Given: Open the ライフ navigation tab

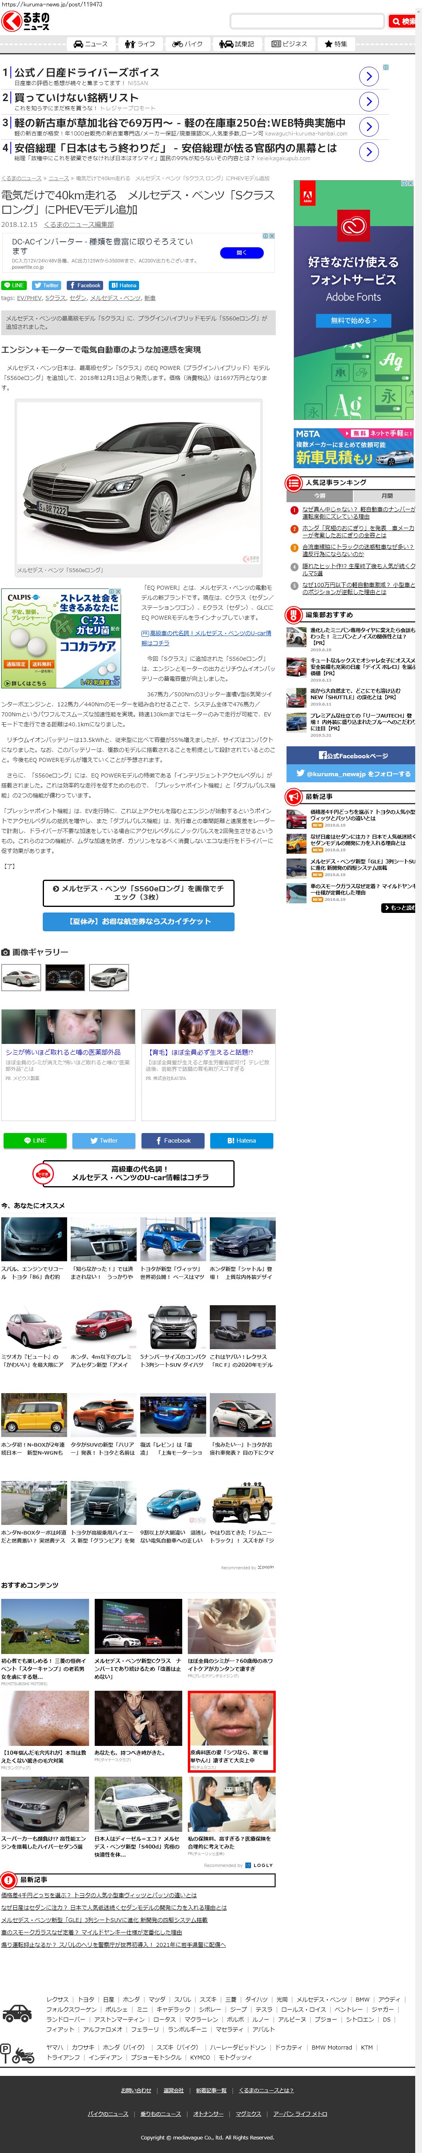Looking at the screenshot, I should [x=140, y=44].
